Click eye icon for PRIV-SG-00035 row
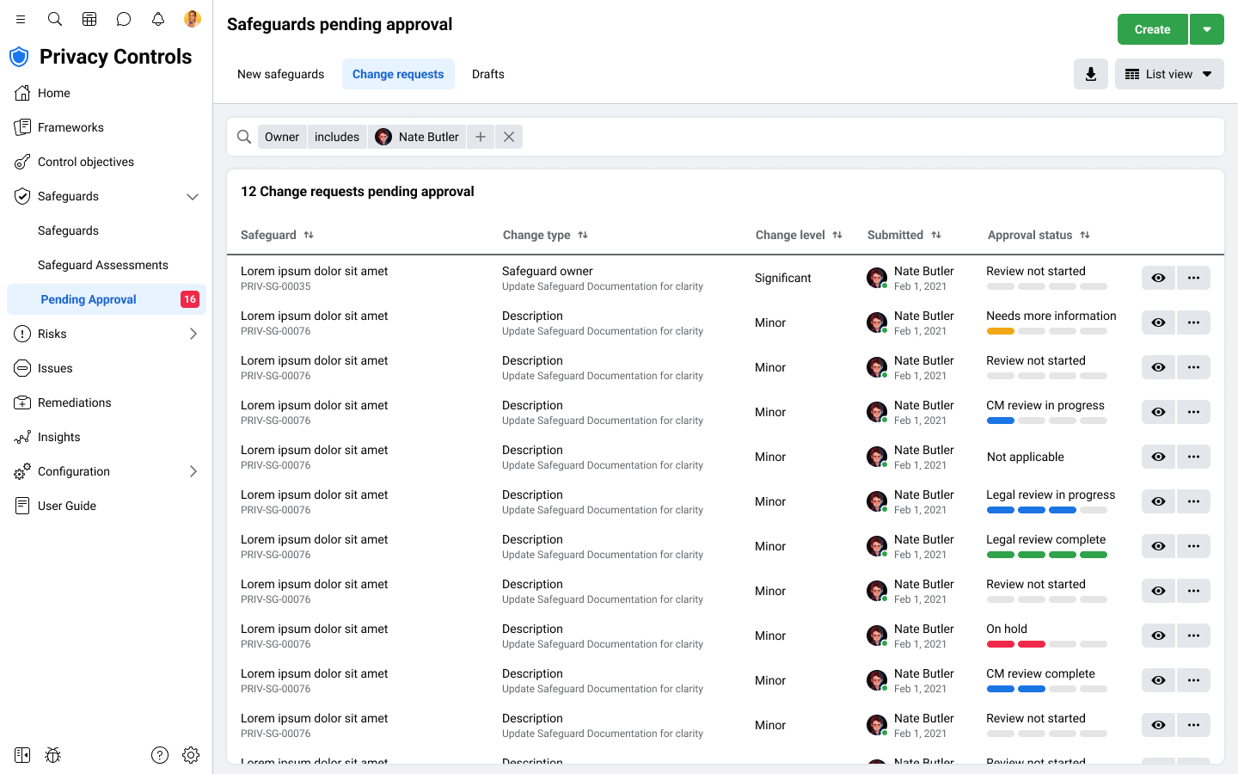Image resolution: width=1238 pixels, height=774 pixels. pos(1158,278)
